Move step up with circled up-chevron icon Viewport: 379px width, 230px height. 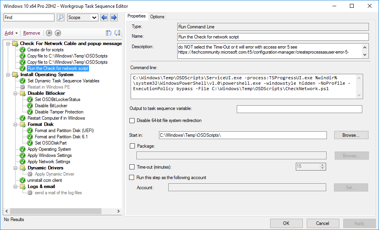[x=49, y=33]
